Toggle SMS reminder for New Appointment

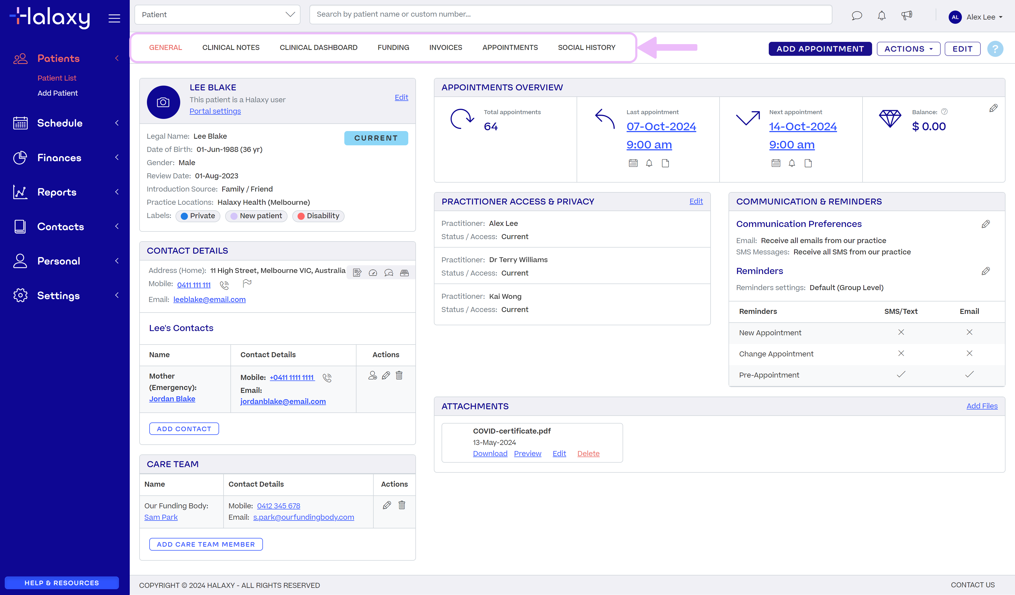click(901, 332)
